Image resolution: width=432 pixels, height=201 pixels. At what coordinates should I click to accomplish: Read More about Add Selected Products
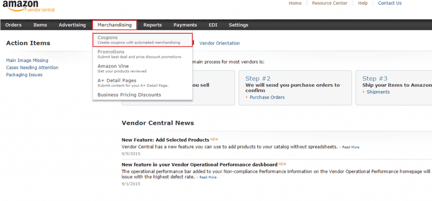pyautogui.click(x=351, y=147)
